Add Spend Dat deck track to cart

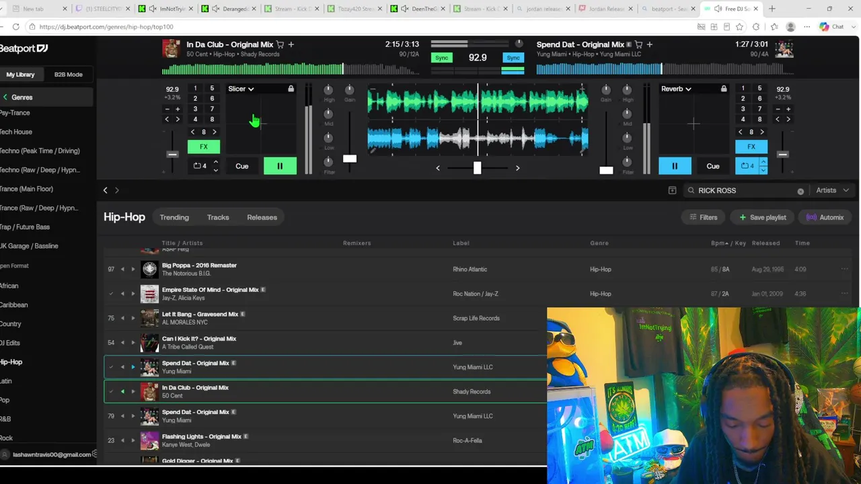638,44
